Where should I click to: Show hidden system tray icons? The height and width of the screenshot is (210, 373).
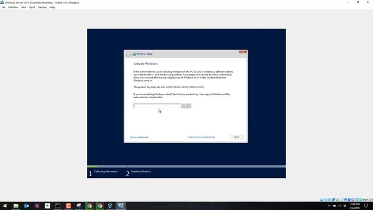pyautogui.click(x=329, y=206)
